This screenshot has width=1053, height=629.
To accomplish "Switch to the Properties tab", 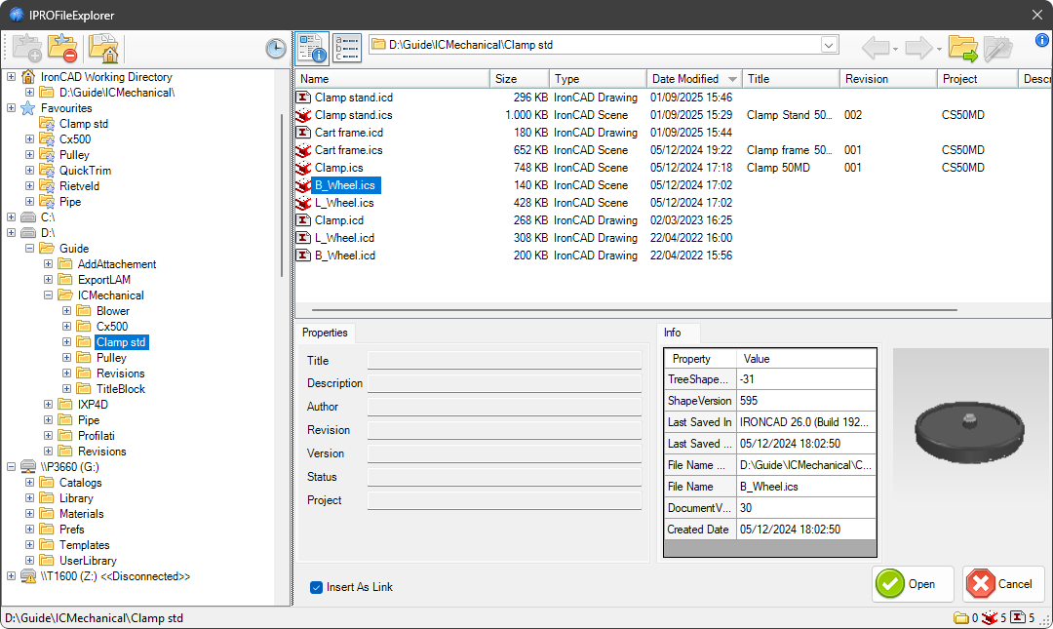I will [x=325, y=333].
